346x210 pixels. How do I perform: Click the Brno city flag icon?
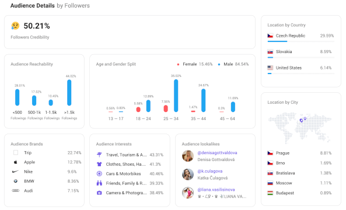pyautogui.click(x=270, y=163)
